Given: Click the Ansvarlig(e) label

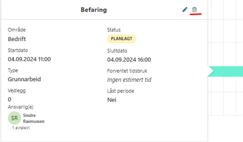Looking at the screenshot, I should (x=21, y=107).
